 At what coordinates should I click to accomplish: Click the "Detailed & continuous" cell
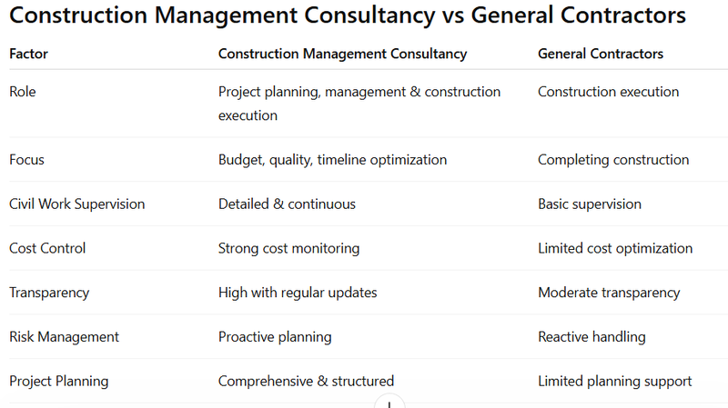(287, 204)
